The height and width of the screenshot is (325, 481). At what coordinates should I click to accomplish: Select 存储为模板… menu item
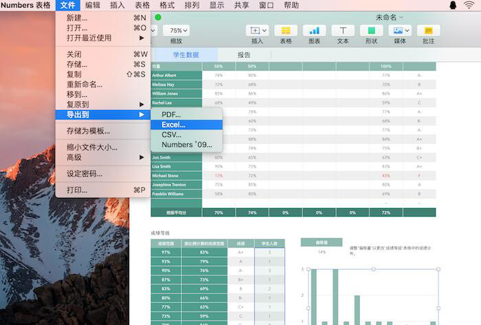(103, 131)
